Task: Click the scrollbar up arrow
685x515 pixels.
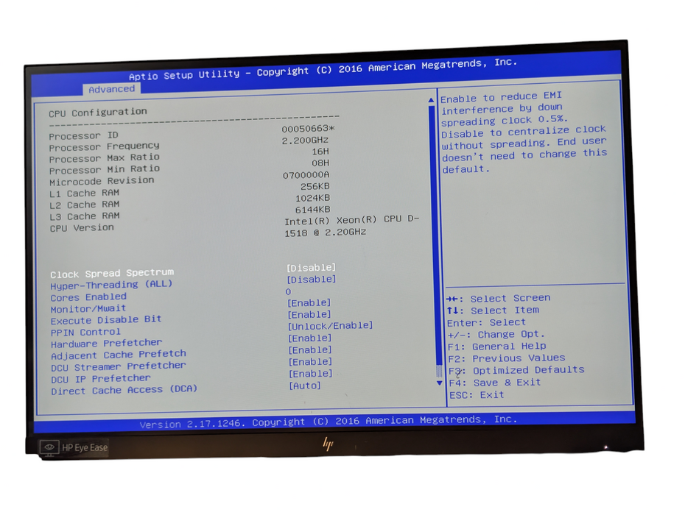Action: (x=431, y=100)
